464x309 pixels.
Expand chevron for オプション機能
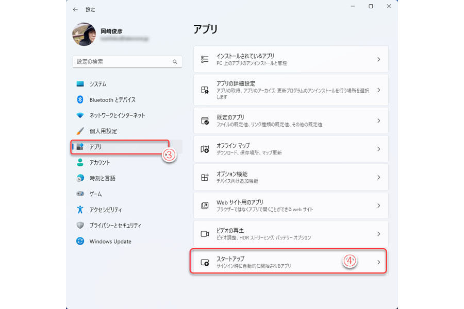tap(379, 177)
